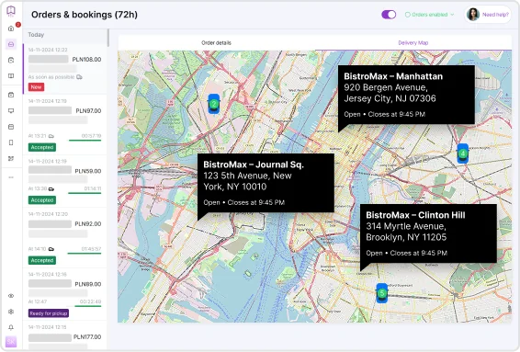Open the QR code icon in sidebar
This screenshot has width=520, height=352.
(x=11, y=159)
